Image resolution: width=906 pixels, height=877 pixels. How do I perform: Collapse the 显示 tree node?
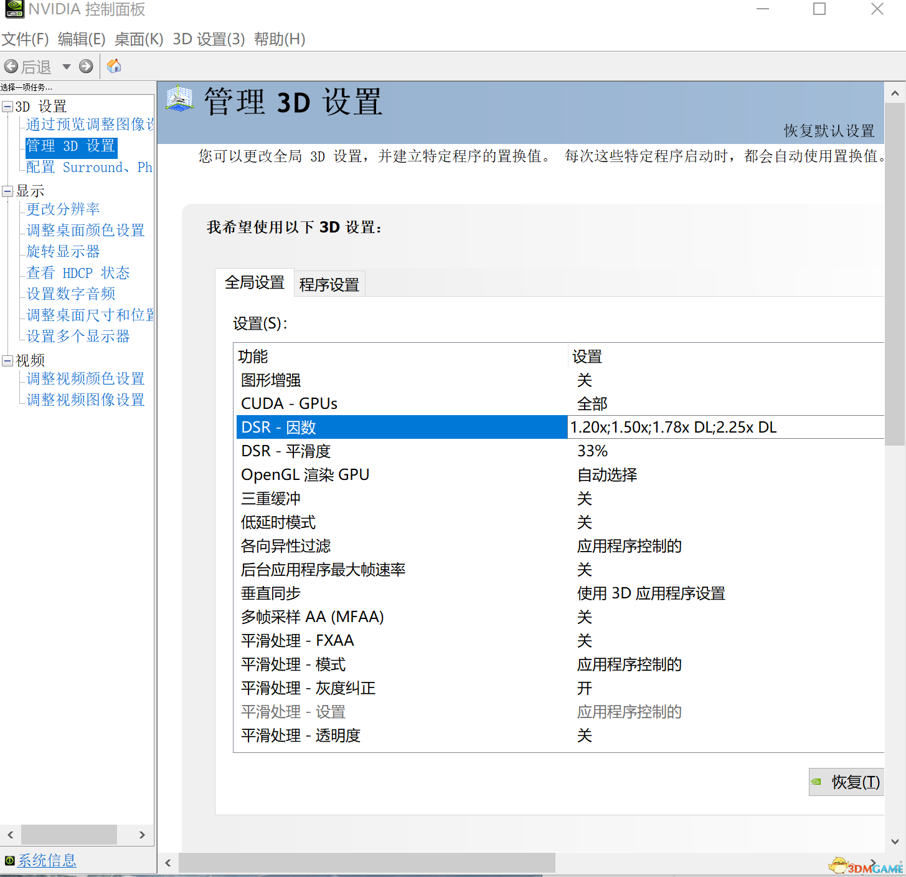coord(7,191)
